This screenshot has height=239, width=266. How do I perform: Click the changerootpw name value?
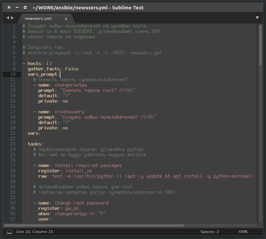pyautogui.click(x=70, y=85)
